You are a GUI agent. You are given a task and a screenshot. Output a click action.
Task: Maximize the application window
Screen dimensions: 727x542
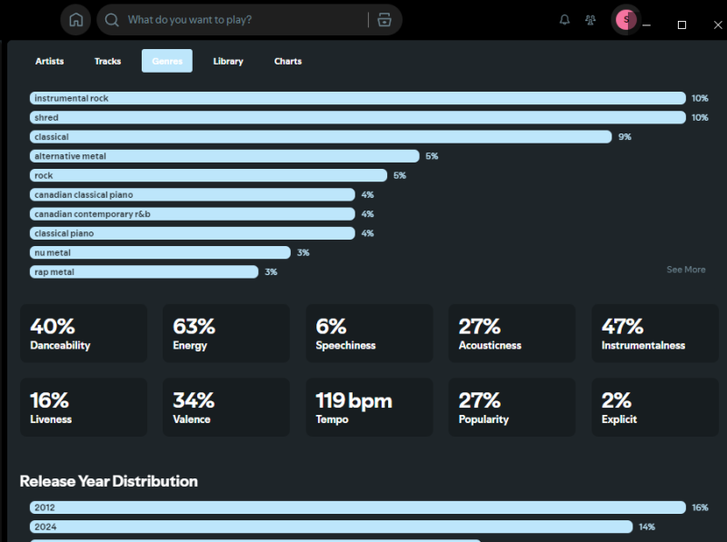point(682,25)
